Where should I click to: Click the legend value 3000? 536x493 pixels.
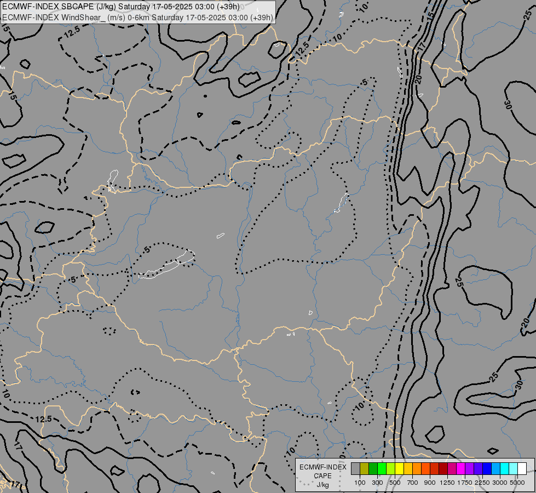pos(500,483)
